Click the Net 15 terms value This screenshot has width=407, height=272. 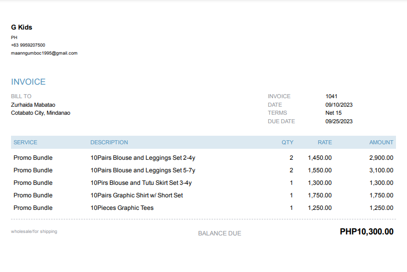[x=333, y=113]
